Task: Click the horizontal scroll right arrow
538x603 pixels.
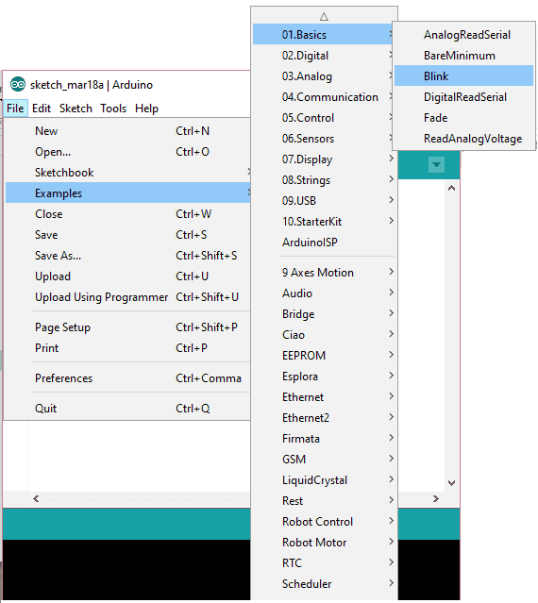Action: 436,499
